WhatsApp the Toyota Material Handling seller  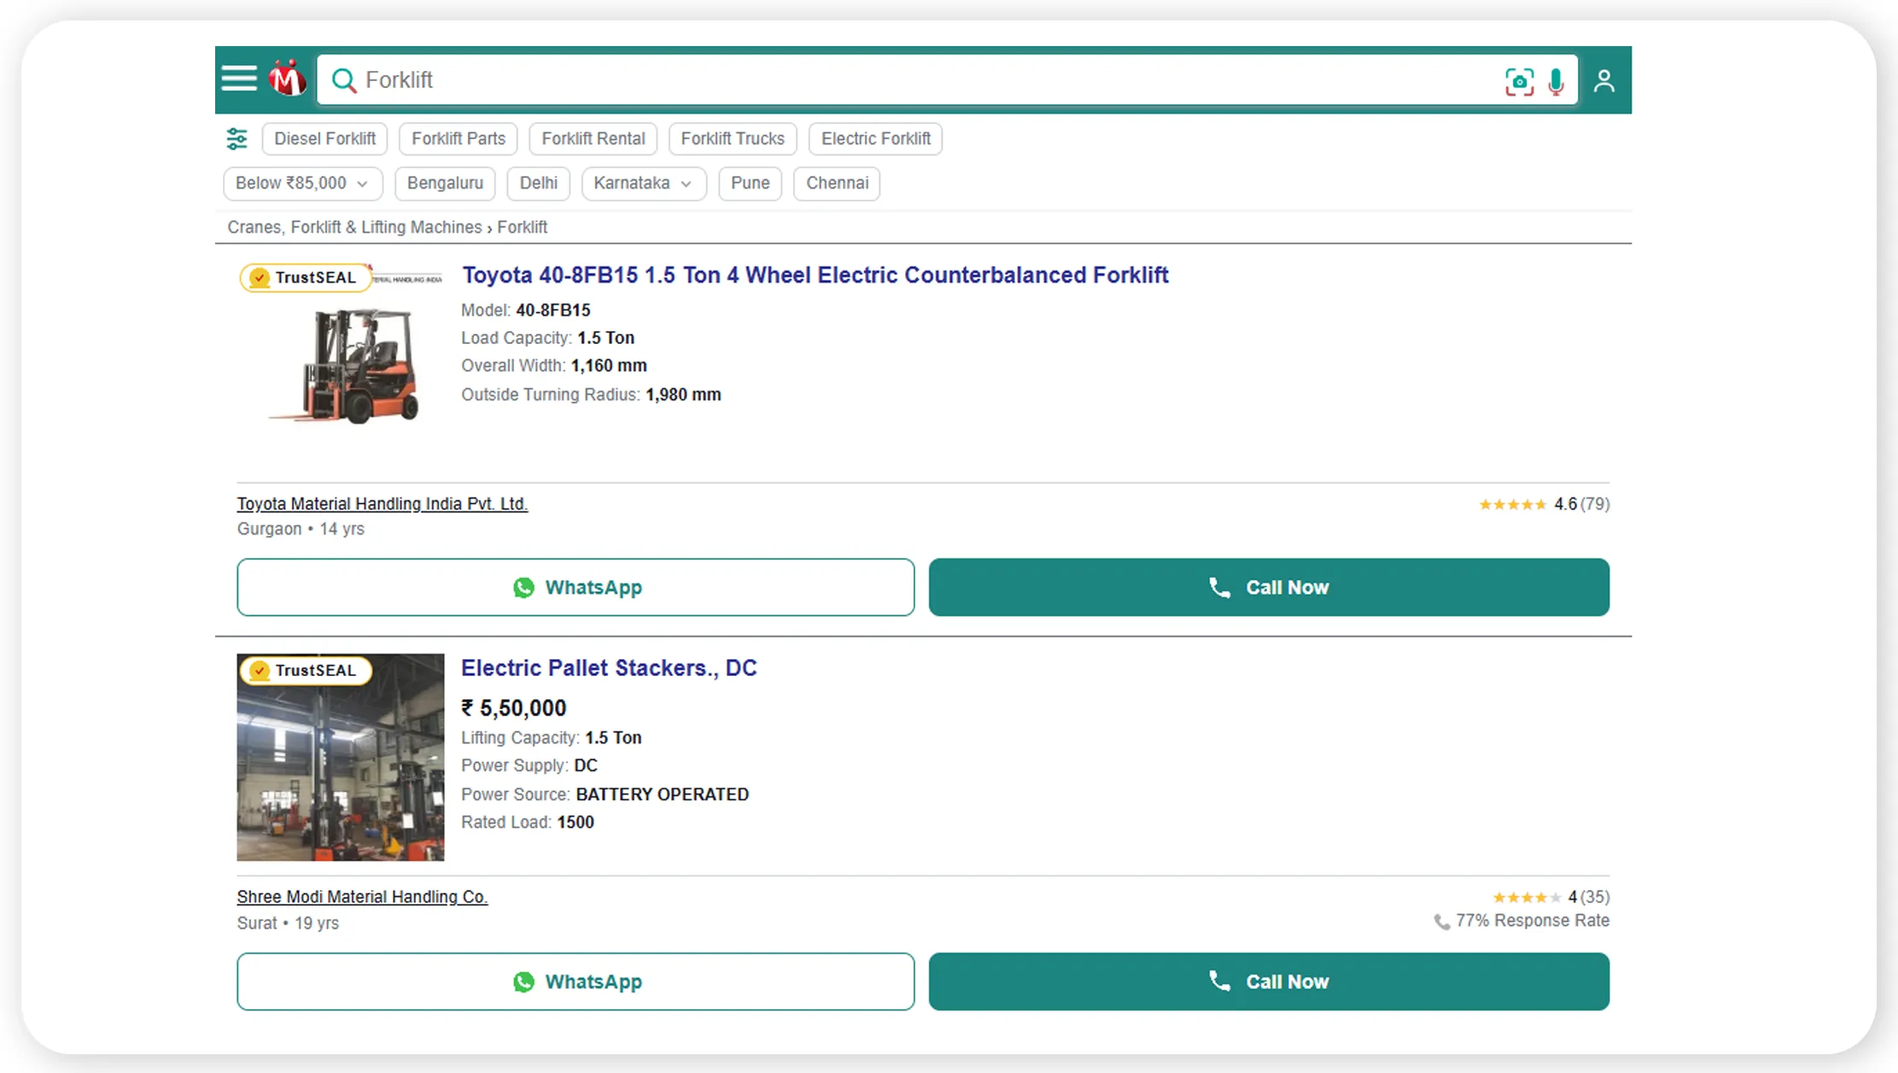[575, 587]
